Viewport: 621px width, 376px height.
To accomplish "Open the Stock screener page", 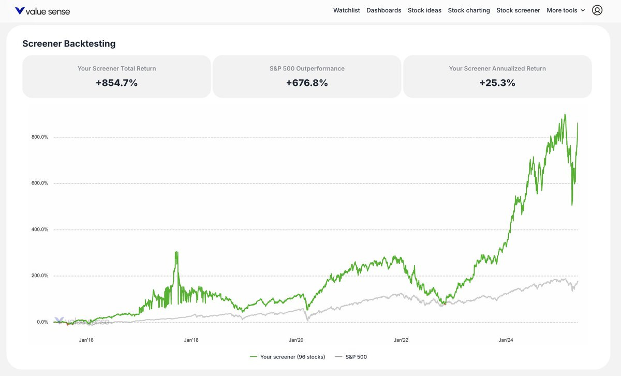I will [x=518, y=10].
